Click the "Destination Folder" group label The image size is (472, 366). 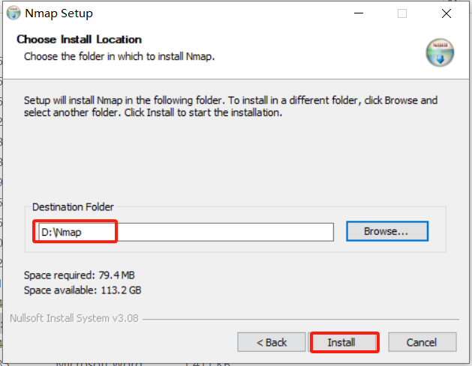click(74, 207)
